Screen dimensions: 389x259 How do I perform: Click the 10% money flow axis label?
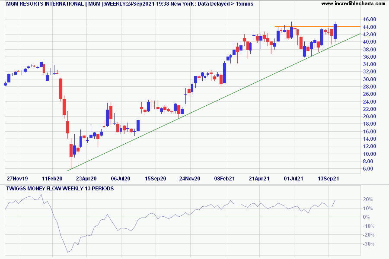(368, 208)
